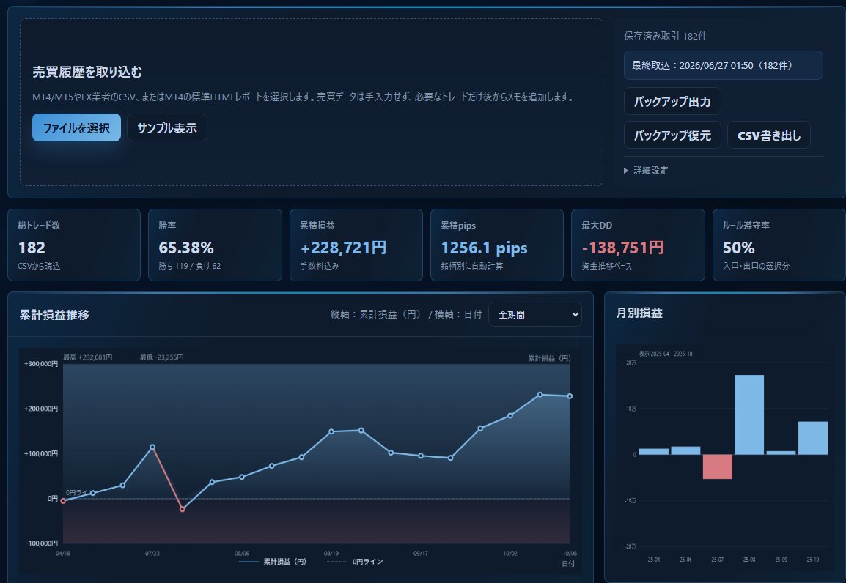The height and width of the screenshot is (583, 846).
Task: Click the 累積pips 1256.1 pips value
Action: coord(484,248)
